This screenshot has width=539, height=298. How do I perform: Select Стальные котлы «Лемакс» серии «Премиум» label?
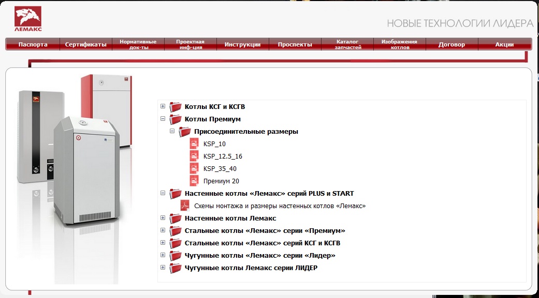[x=265, y=230]
